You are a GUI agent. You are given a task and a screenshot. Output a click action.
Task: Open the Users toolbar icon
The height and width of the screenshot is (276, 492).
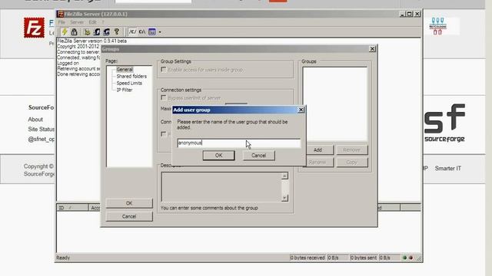tap(97, 31)
